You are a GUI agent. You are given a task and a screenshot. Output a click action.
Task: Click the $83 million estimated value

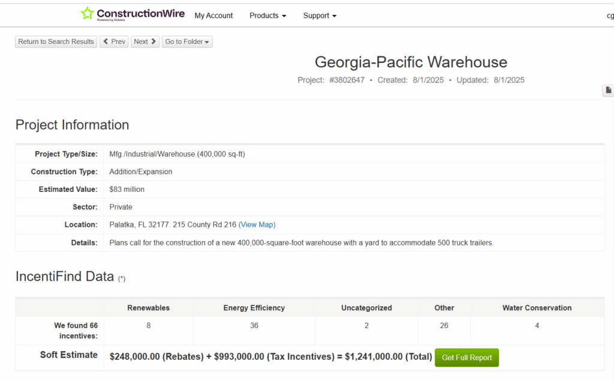127,190
